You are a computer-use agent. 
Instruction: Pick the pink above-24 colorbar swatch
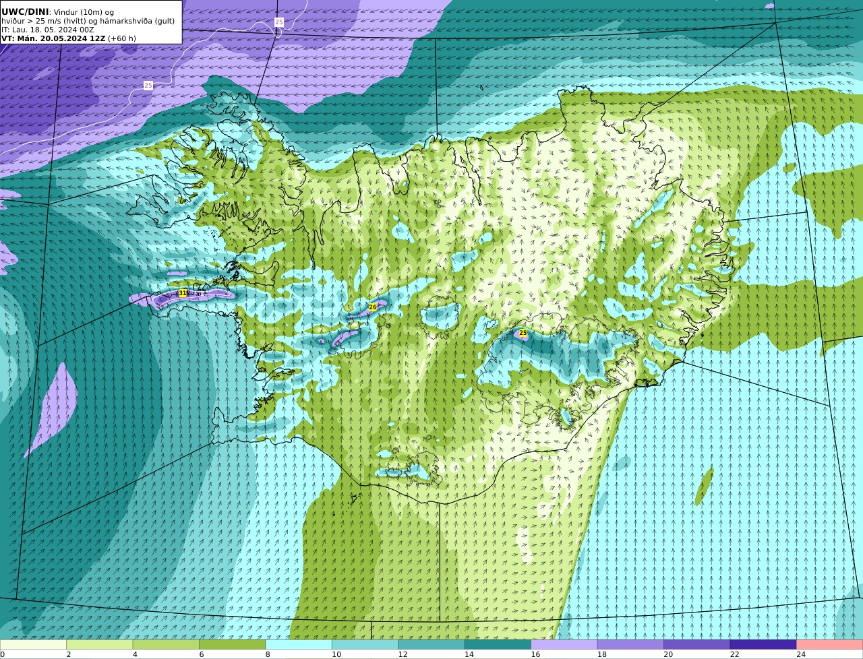coord(830,644)
